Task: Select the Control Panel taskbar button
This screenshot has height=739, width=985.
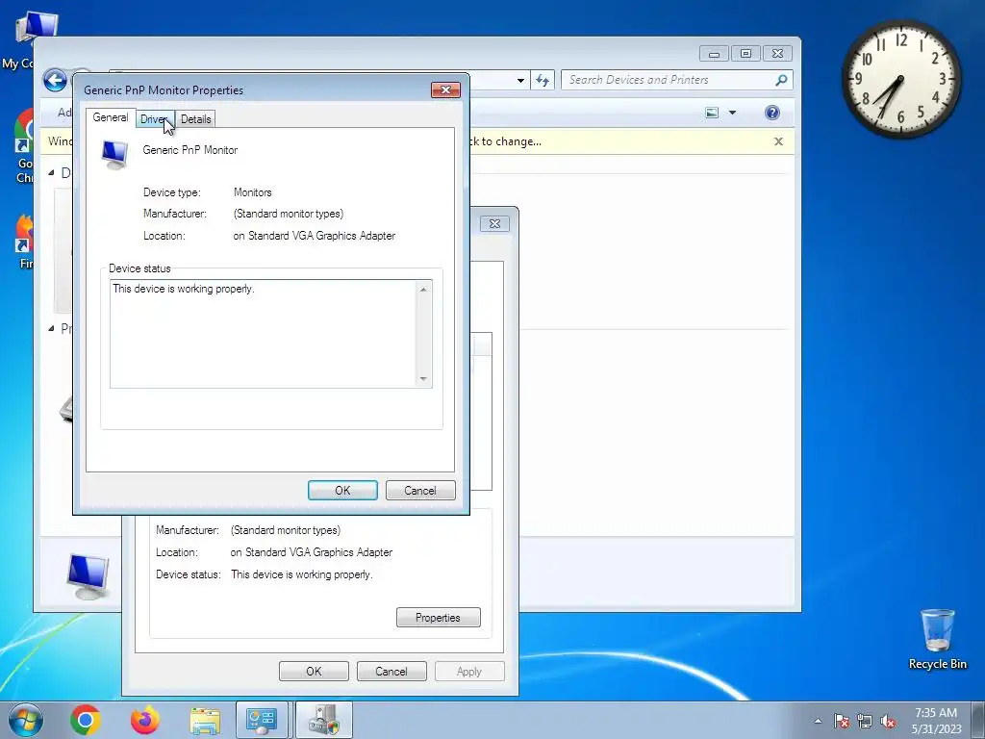Action: (x=262, y=720)
